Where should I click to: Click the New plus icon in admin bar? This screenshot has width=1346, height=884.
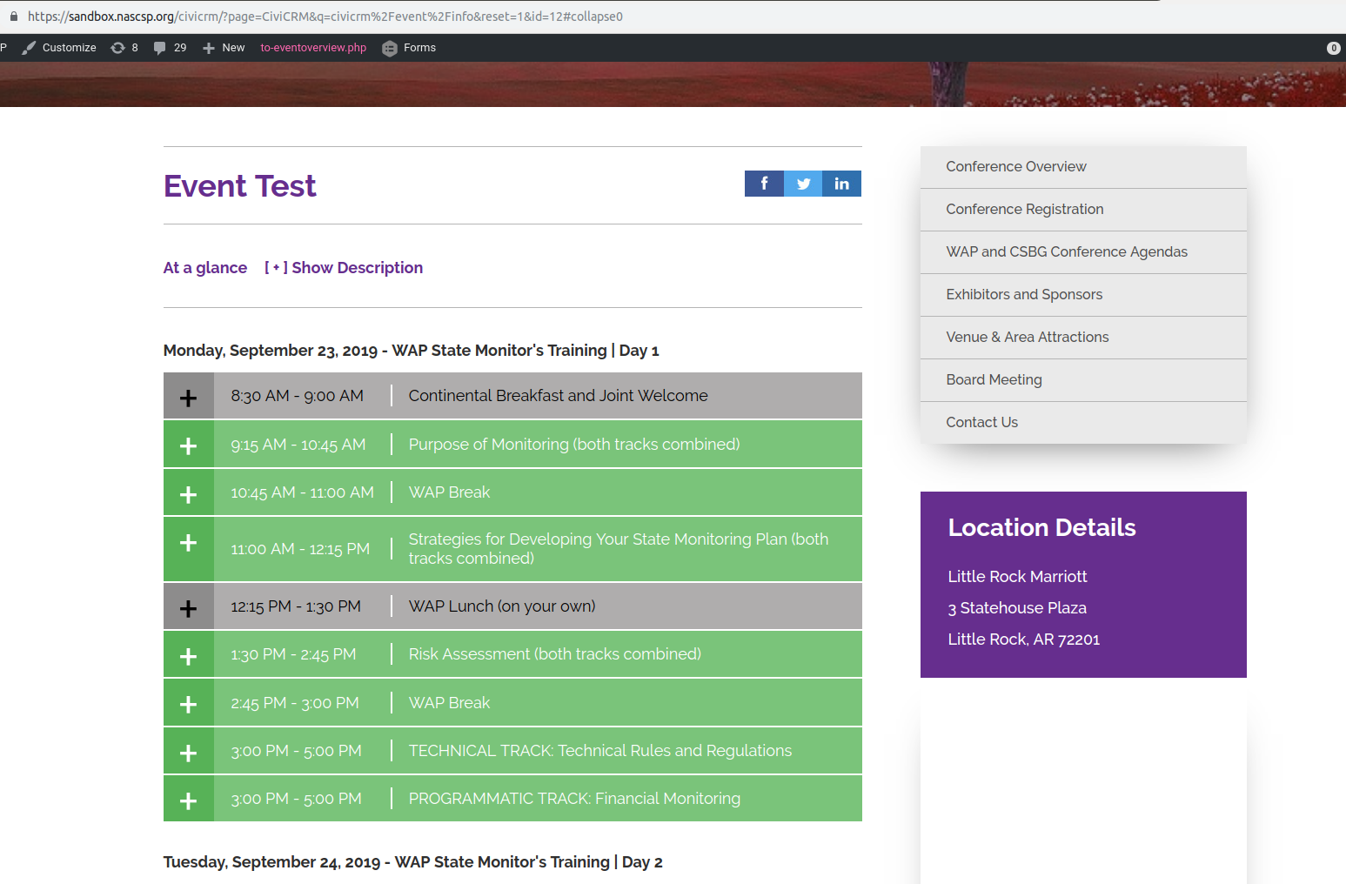coord(209,48)
